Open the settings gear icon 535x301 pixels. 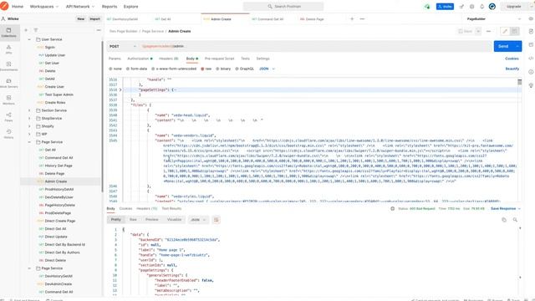[471, 7]
